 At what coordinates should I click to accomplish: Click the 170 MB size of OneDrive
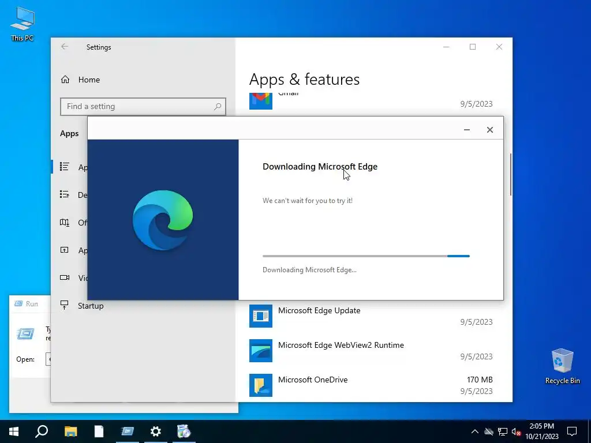coord(480,380)
